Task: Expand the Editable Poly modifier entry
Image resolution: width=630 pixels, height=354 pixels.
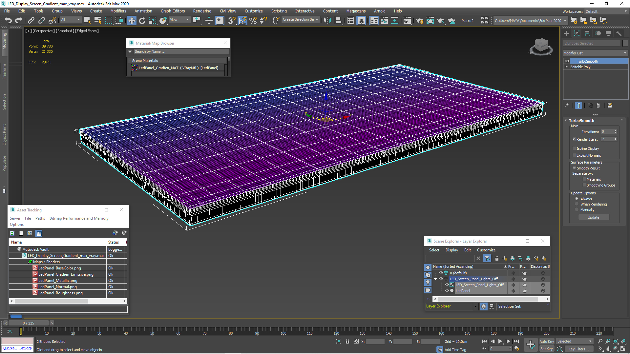Action: [567, 67]
